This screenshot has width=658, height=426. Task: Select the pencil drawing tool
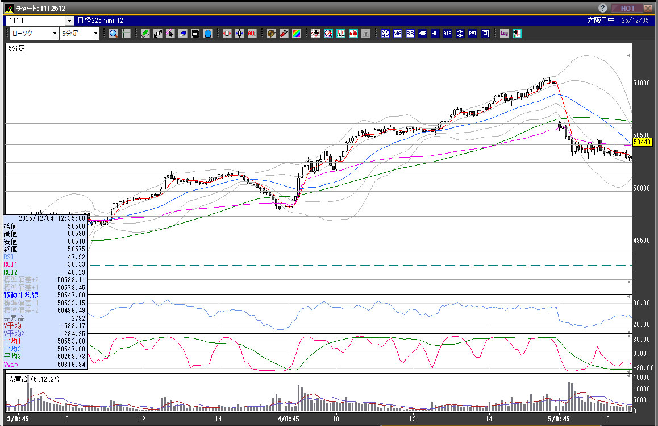(145, 34)
